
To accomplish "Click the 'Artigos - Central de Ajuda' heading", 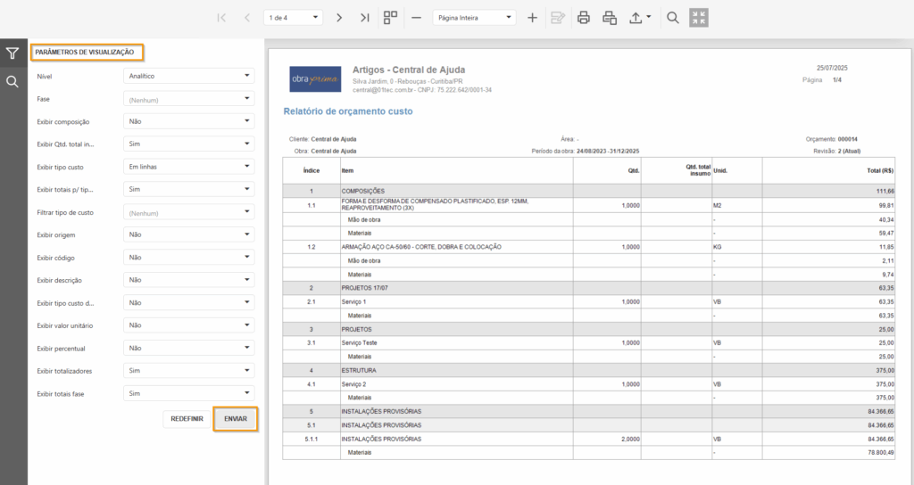I will pos(409,70).
